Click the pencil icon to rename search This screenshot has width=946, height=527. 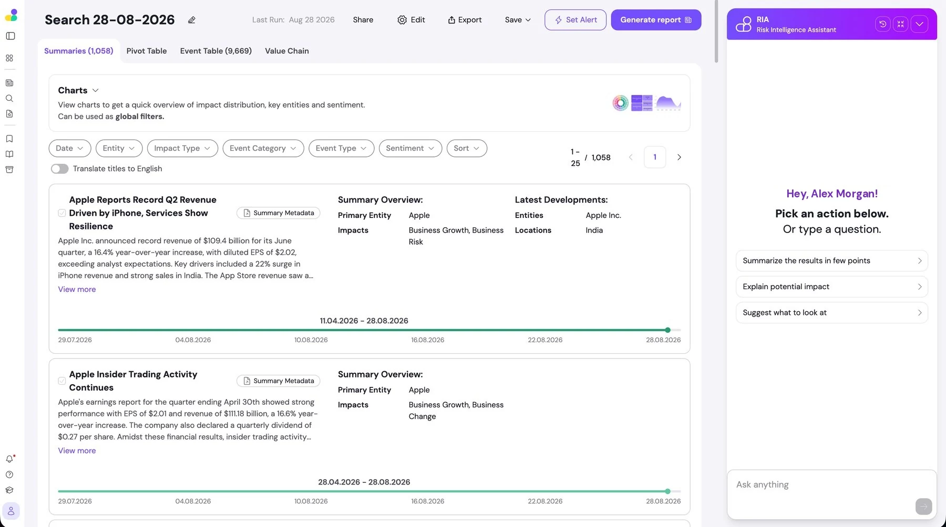click(x=192, y=20)
